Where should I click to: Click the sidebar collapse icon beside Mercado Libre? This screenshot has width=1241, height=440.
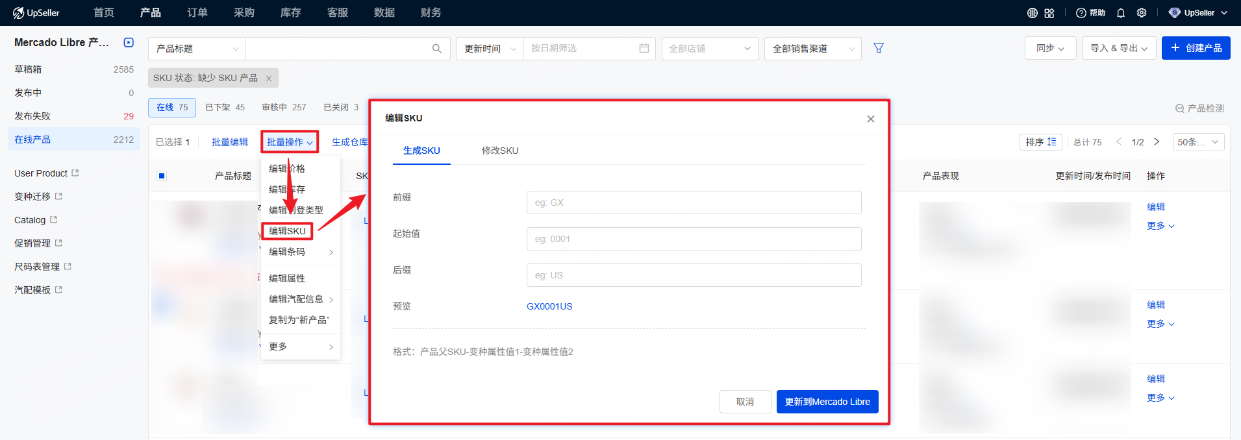click(x=129, y=43)
